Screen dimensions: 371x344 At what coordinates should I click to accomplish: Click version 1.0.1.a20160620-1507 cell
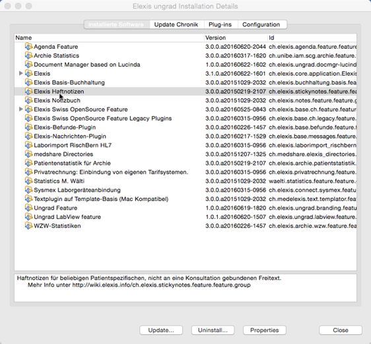[x=236, y=217]
